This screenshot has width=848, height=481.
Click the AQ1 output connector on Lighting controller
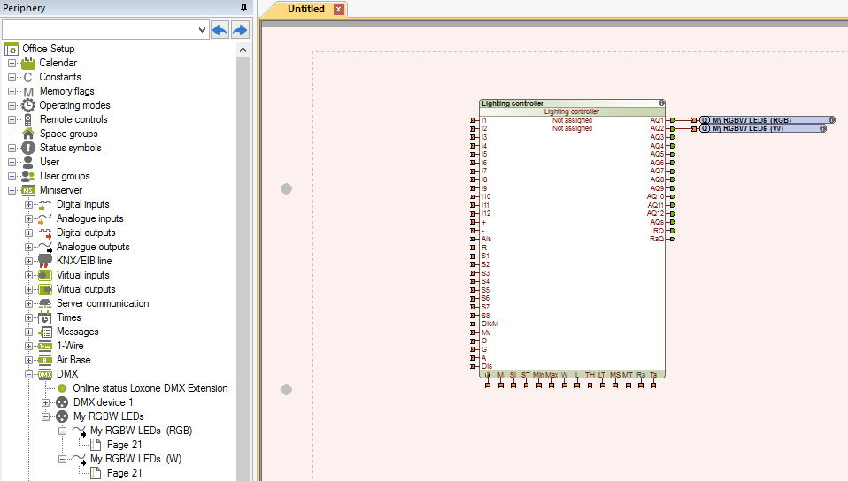point(673,119)
